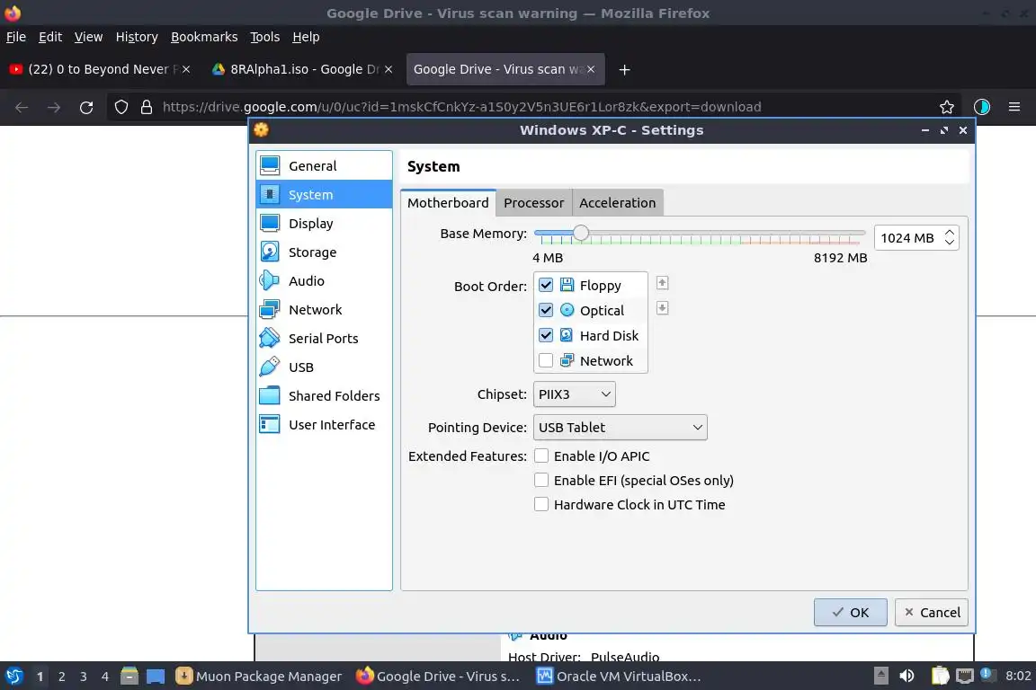Open the Chipset PIIX3 dropdown
1036x690 pixels.
574,394
